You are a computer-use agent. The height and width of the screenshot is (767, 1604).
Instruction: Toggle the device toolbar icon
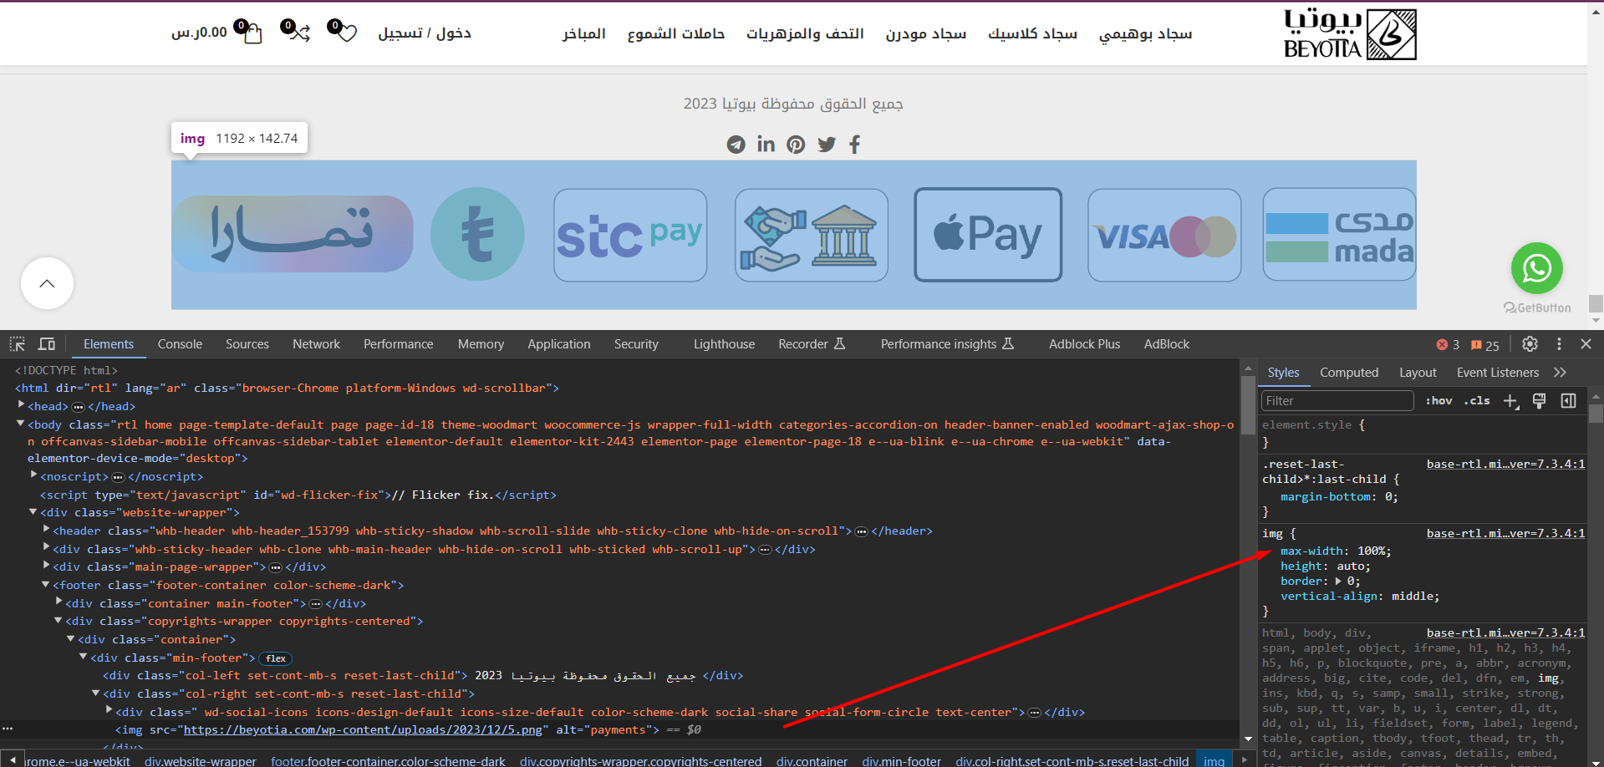tap(47, 344)
